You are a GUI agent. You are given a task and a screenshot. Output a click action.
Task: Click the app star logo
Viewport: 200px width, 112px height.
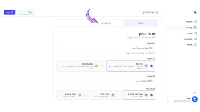click(195, 12)
